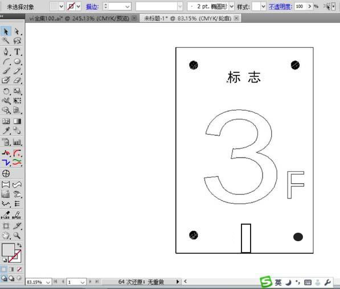This screenshot has height=289, width=340.
Task: Switch to Color paint mode
Action: [3, 269]
